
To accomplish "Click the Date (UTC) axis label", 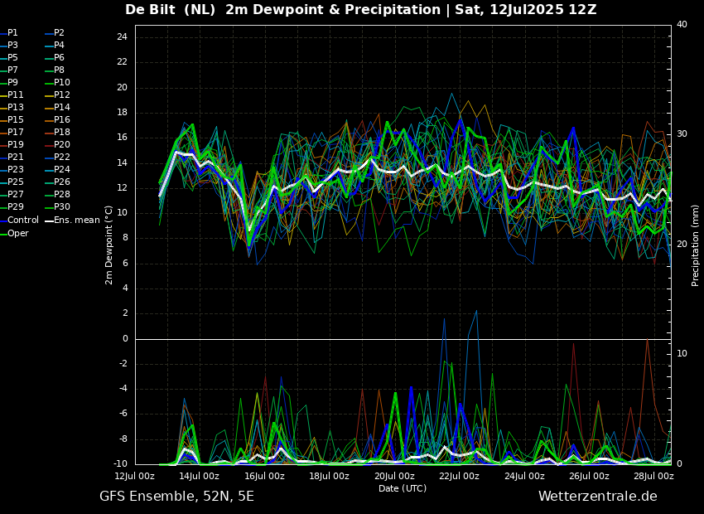I will pyautogui.click(x=403, y=488).
